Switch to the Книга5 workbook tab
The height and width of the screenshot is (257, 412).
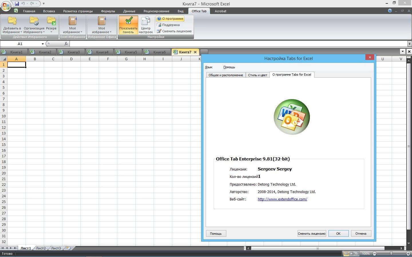128,52
